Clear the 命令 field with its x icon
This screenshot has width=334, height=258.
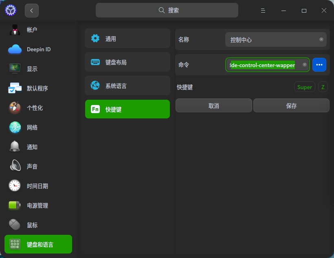[x=305, y=65]
